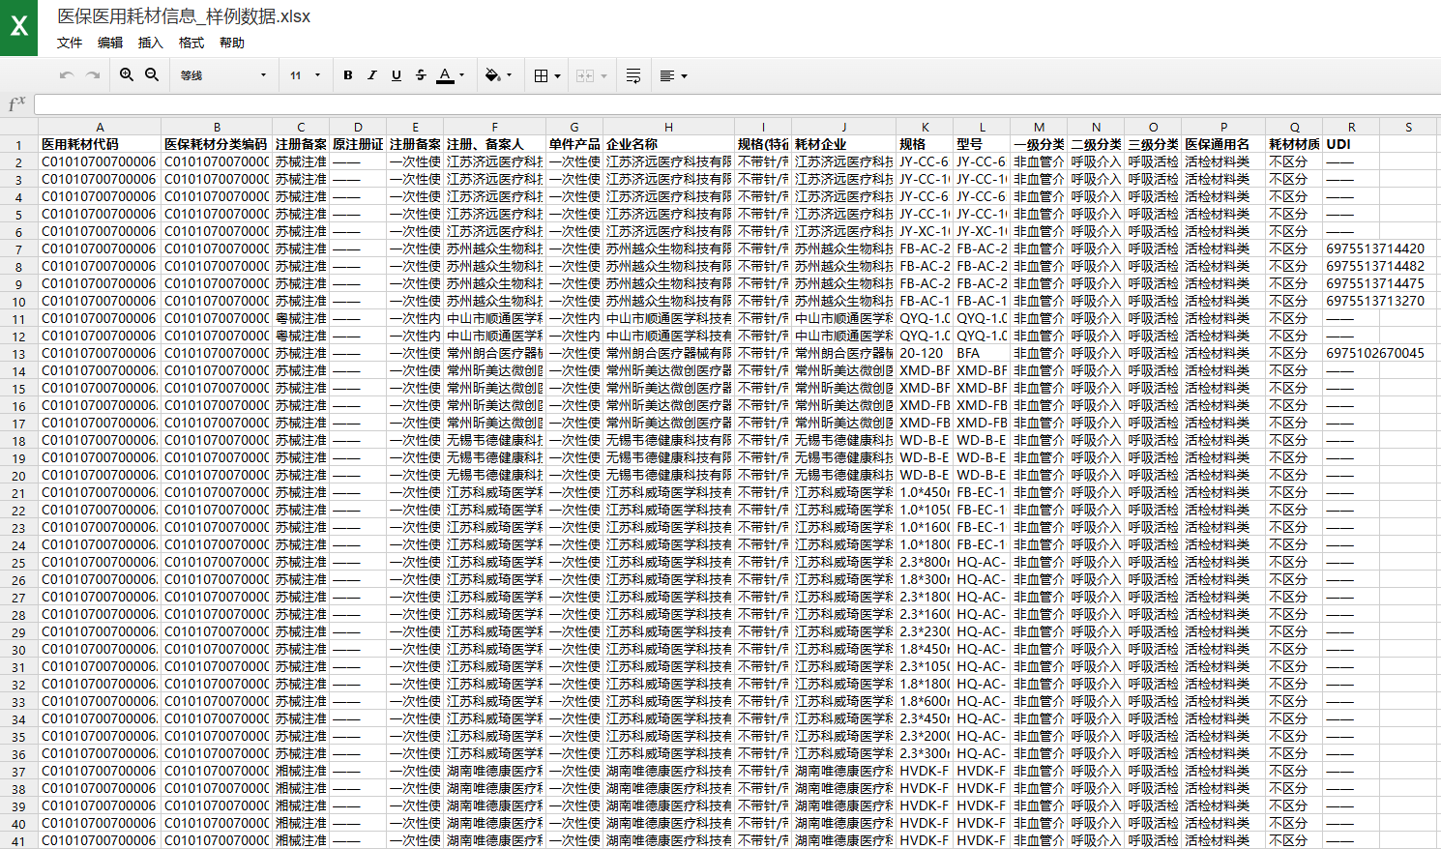Select column H header
Screen dimensions: 1441x849
668,127
